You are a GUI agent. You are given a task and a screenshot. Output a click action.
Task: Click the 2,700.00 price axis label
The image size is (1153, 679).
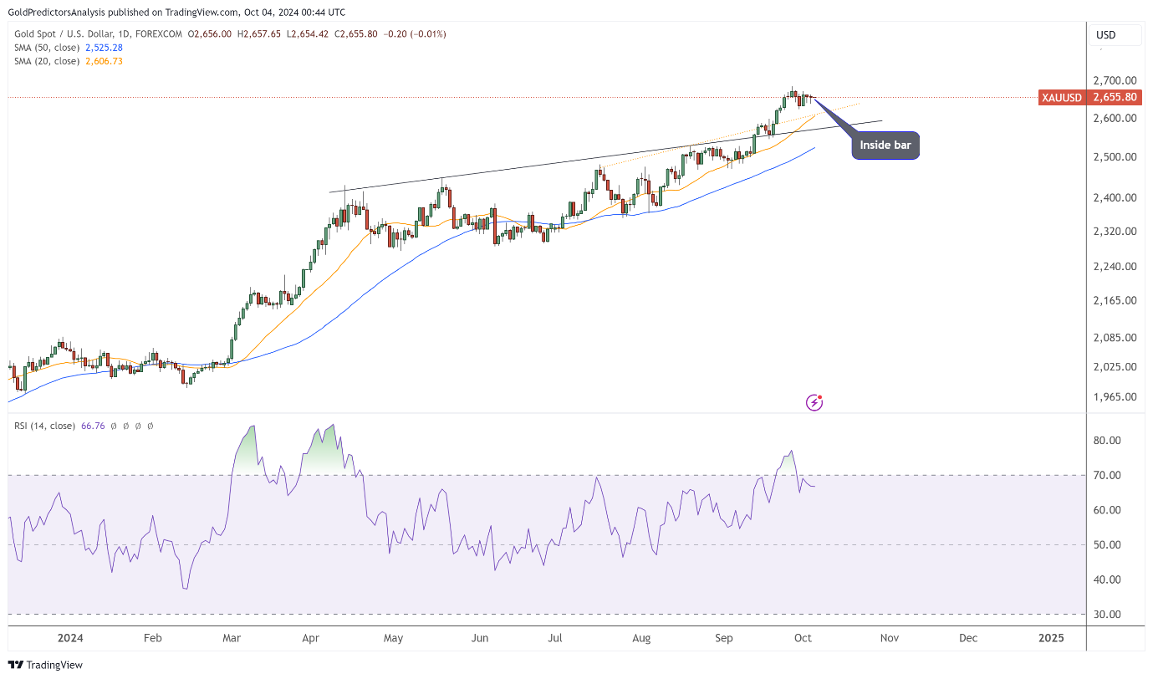(x=1115, y=81)
